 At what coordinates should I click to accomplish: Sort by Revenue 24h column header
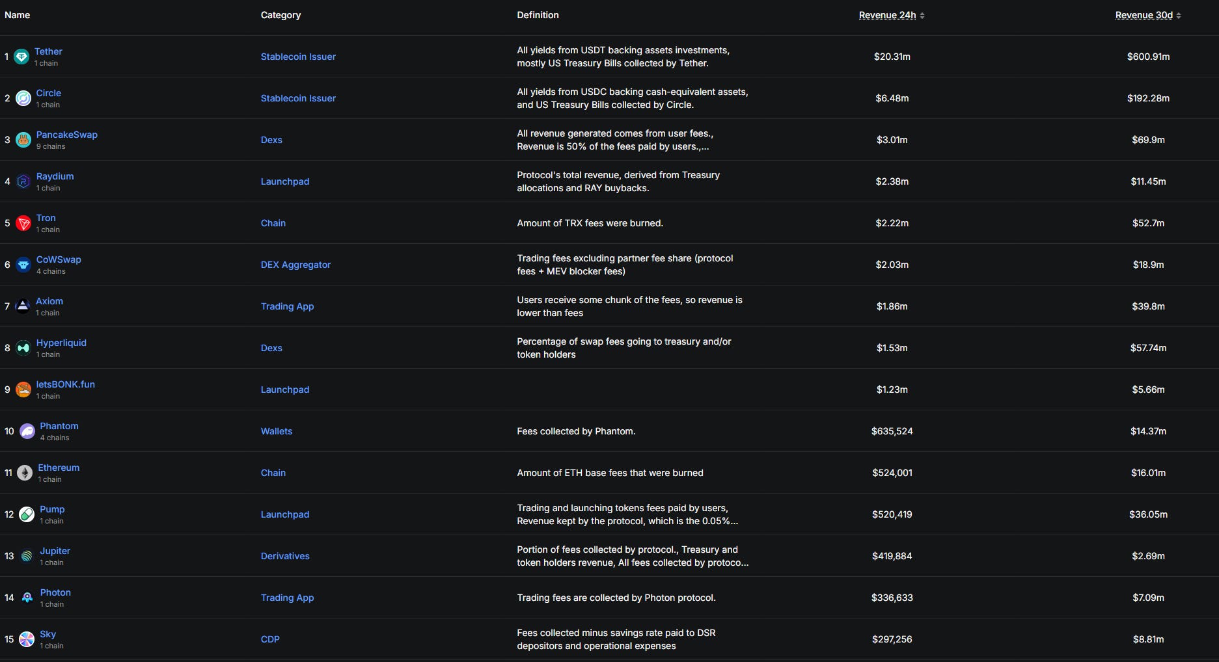click(x=892, y=15)
